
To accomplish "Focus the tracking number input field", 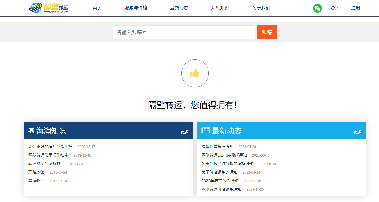I will tap(184, 32).
